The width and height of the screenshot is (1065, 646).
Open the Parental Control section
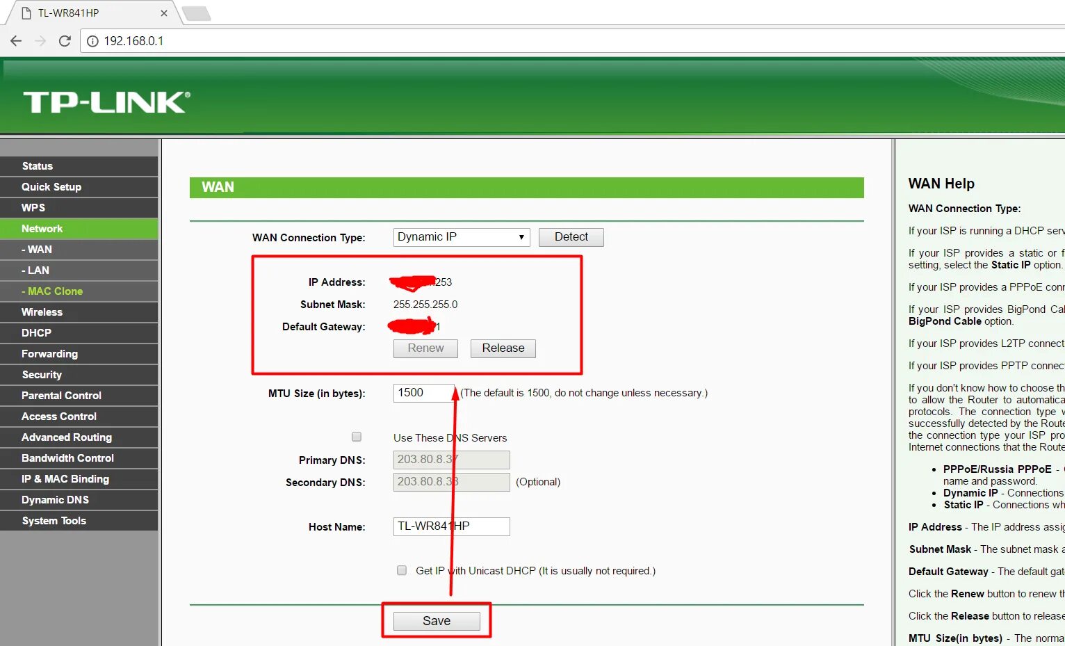click(61, 395)
